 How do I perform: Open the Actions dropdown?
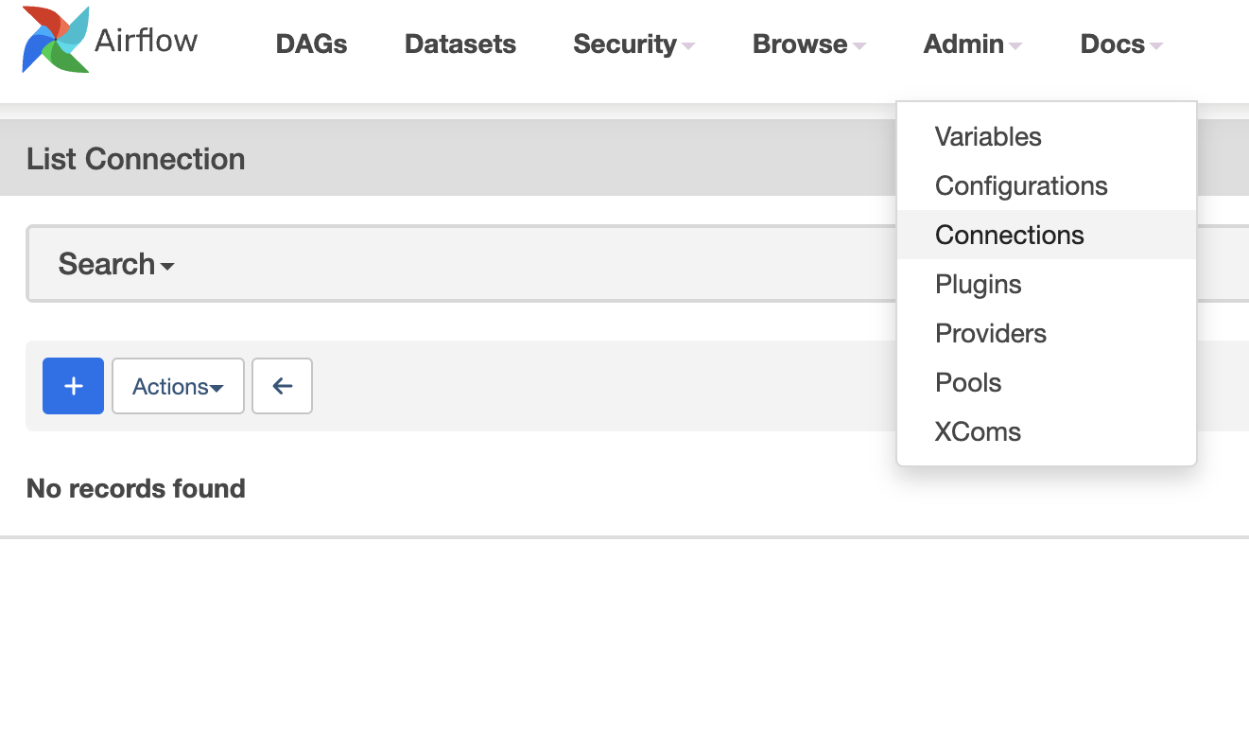178,386
